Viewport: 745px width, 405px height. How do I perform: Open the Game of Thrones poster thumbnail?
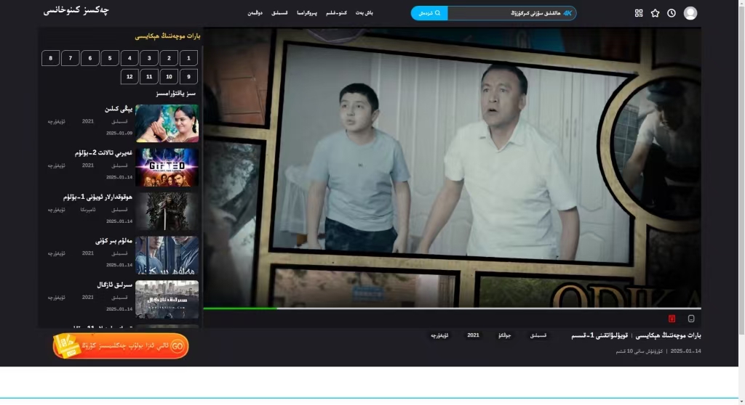click(167, 211)
